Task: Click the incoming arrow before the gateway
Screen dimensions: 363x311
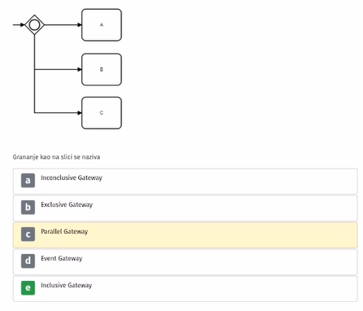Action: [19, 25]
